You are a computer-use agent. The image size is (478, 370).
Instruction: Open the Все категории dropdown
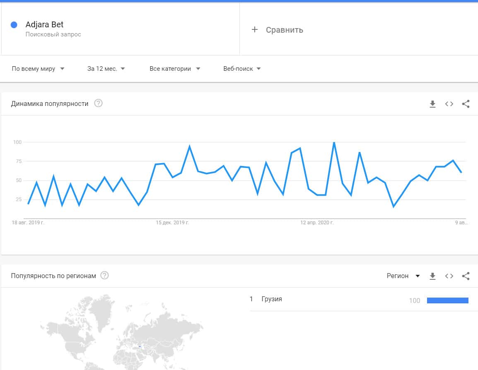[x=175, y=69]
